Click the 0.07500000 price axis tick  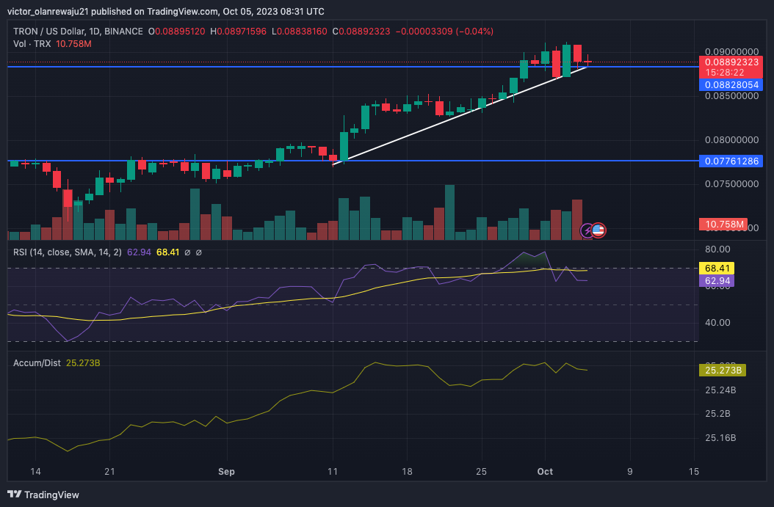731,184
